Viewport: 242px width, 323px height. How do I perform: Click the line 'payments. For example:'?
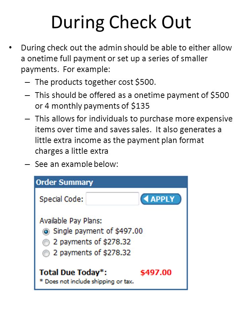point(66,69)
